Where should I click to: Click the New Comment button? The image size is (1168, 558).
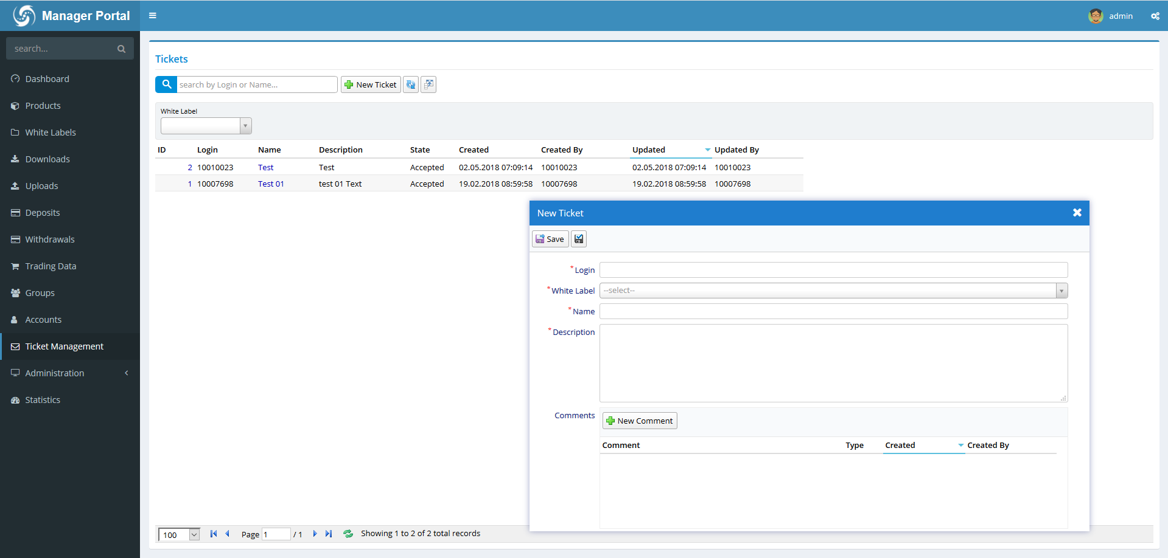[x=640, y=421]
